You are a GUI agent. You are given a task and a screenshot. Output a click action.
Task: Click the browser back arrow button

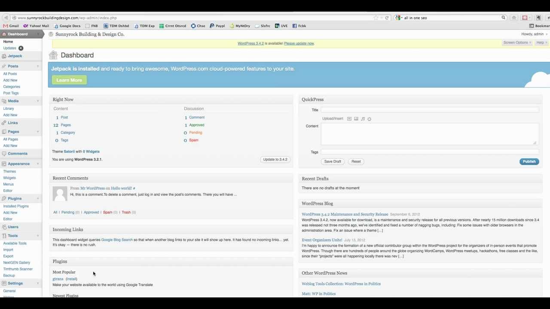(5, 18)
